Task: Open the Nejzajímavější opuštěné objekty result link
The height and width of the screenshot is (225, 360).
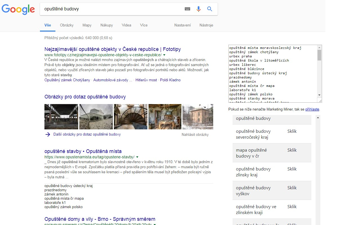Action: pyautogui.click(x=112, y=49)
